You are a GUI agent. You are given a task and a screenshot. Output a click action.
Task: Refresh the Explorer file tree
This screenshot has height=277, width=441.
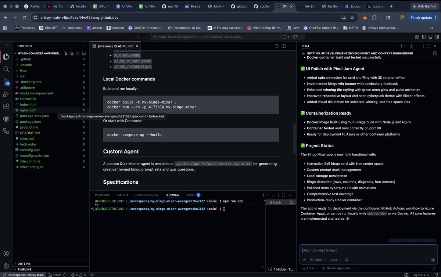[78, 53]
